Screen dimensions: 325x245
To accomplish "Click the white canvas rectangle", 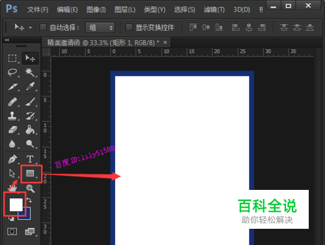I will (x=182, y=161).
